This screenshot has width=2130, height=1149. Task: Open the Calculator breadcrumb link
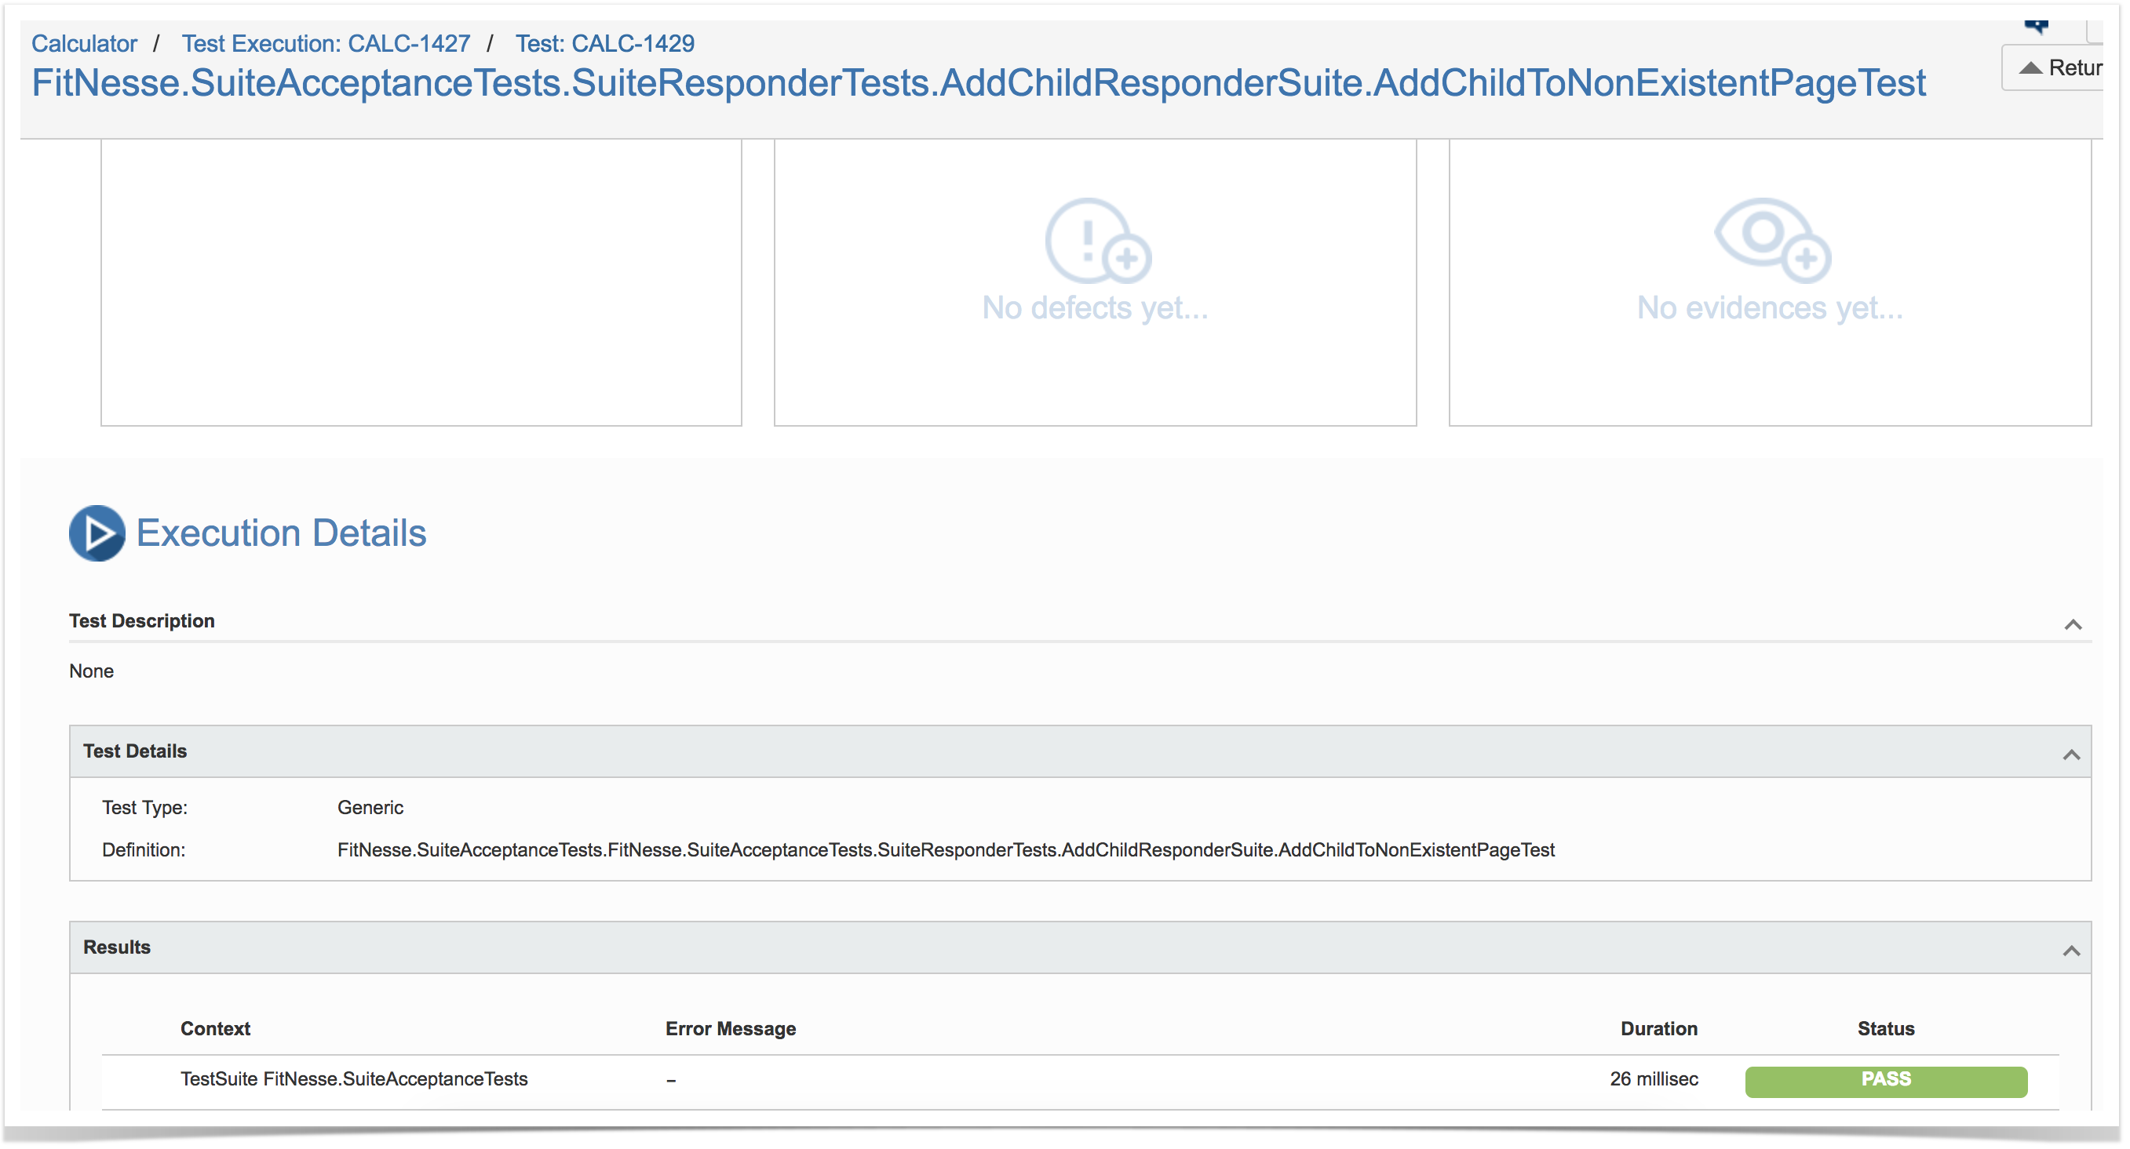tap(83, 43)
